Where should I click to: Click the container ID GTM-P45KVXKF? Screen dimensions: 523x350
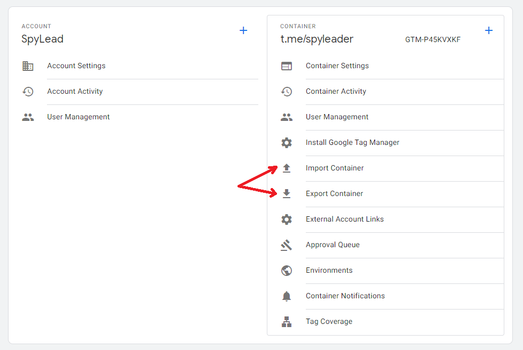[433, 39]
